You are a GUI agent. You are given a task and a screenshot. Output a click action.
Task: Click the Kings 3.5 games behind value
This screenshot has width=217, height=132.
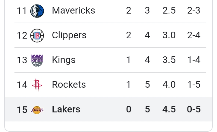169,60
